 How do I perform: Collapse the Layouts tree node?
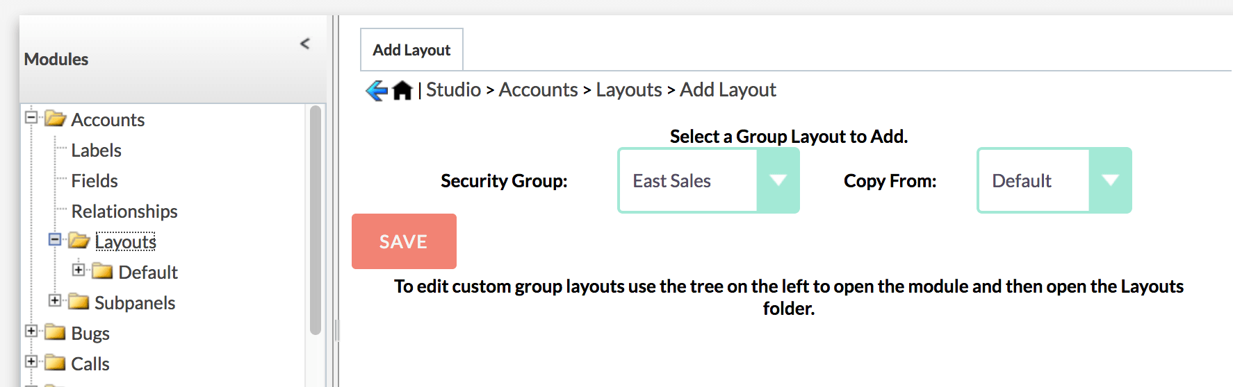click(55, 239)
